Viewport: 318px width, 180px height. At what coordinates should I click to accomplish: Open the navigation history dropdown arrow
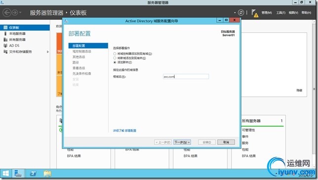pyautogui.click(x=20, y=12)
